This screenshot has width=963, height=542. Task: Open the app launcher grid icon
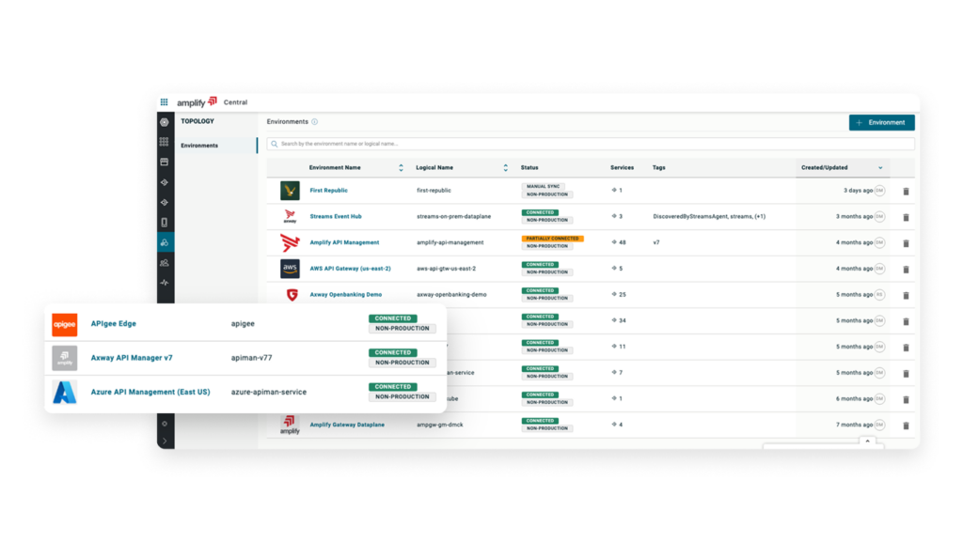pos(164,102)
